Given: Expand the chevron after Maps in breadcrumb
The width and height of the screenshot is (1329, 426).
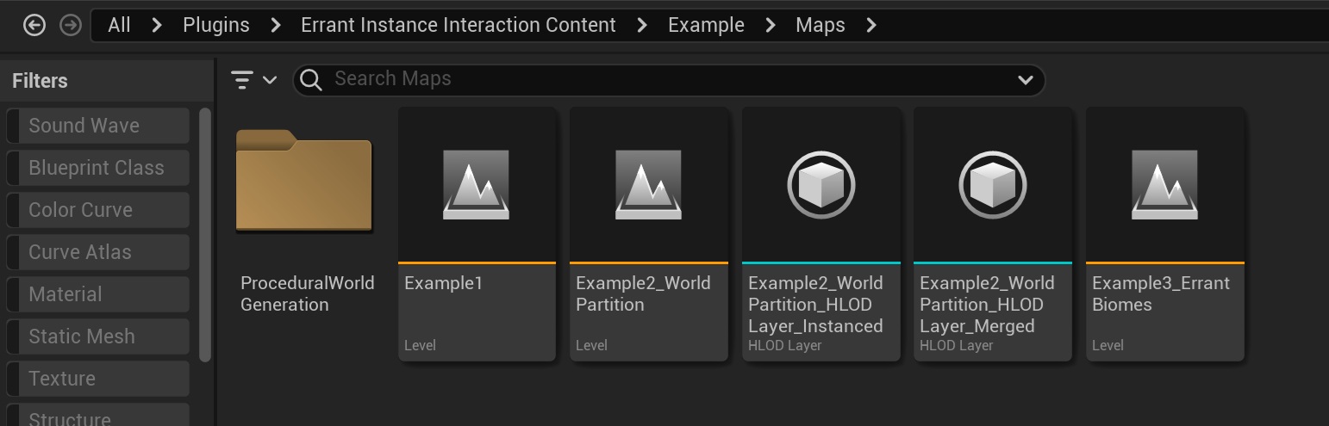Looking at the screenshot, I should (871, 25).
